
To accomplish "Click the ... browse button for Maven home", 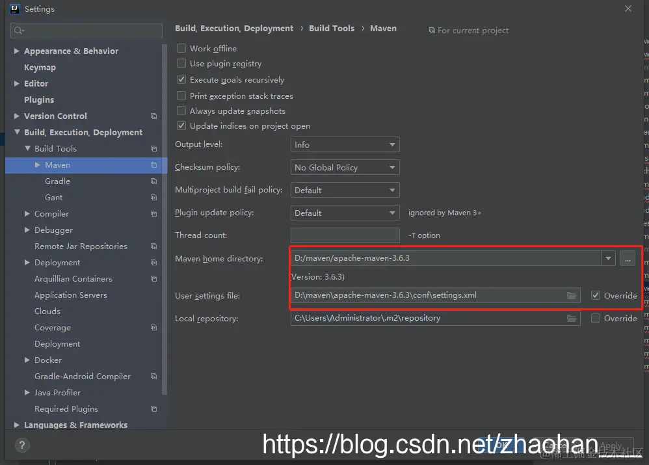I will [628, 259].
